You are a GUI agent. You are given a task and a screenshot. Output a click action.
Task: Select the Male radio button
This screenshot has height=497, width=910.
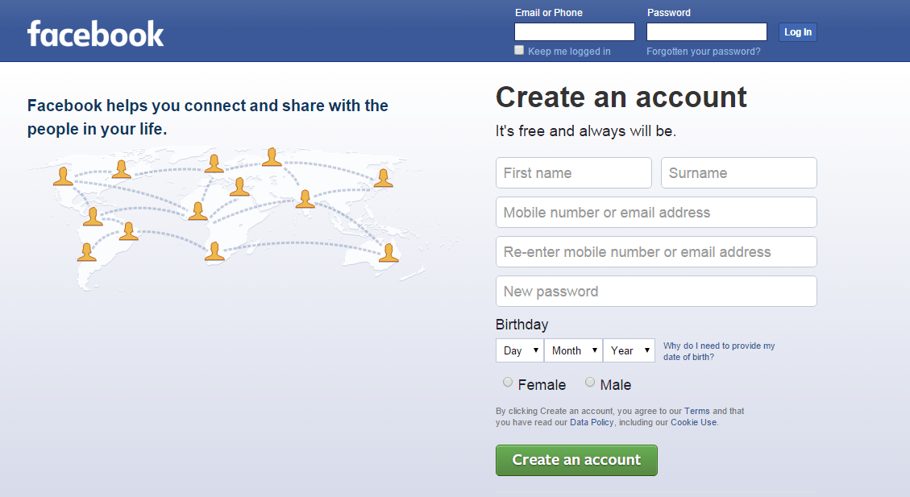[x=589, y=381]
